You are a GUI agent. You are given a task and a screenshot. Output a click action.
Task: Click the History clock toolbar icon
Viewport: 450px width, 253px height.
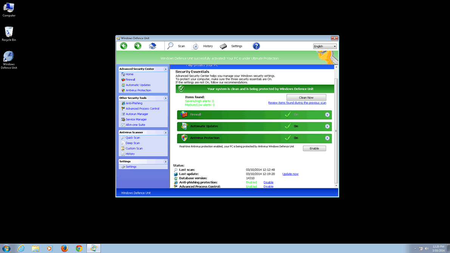[195, 46]
